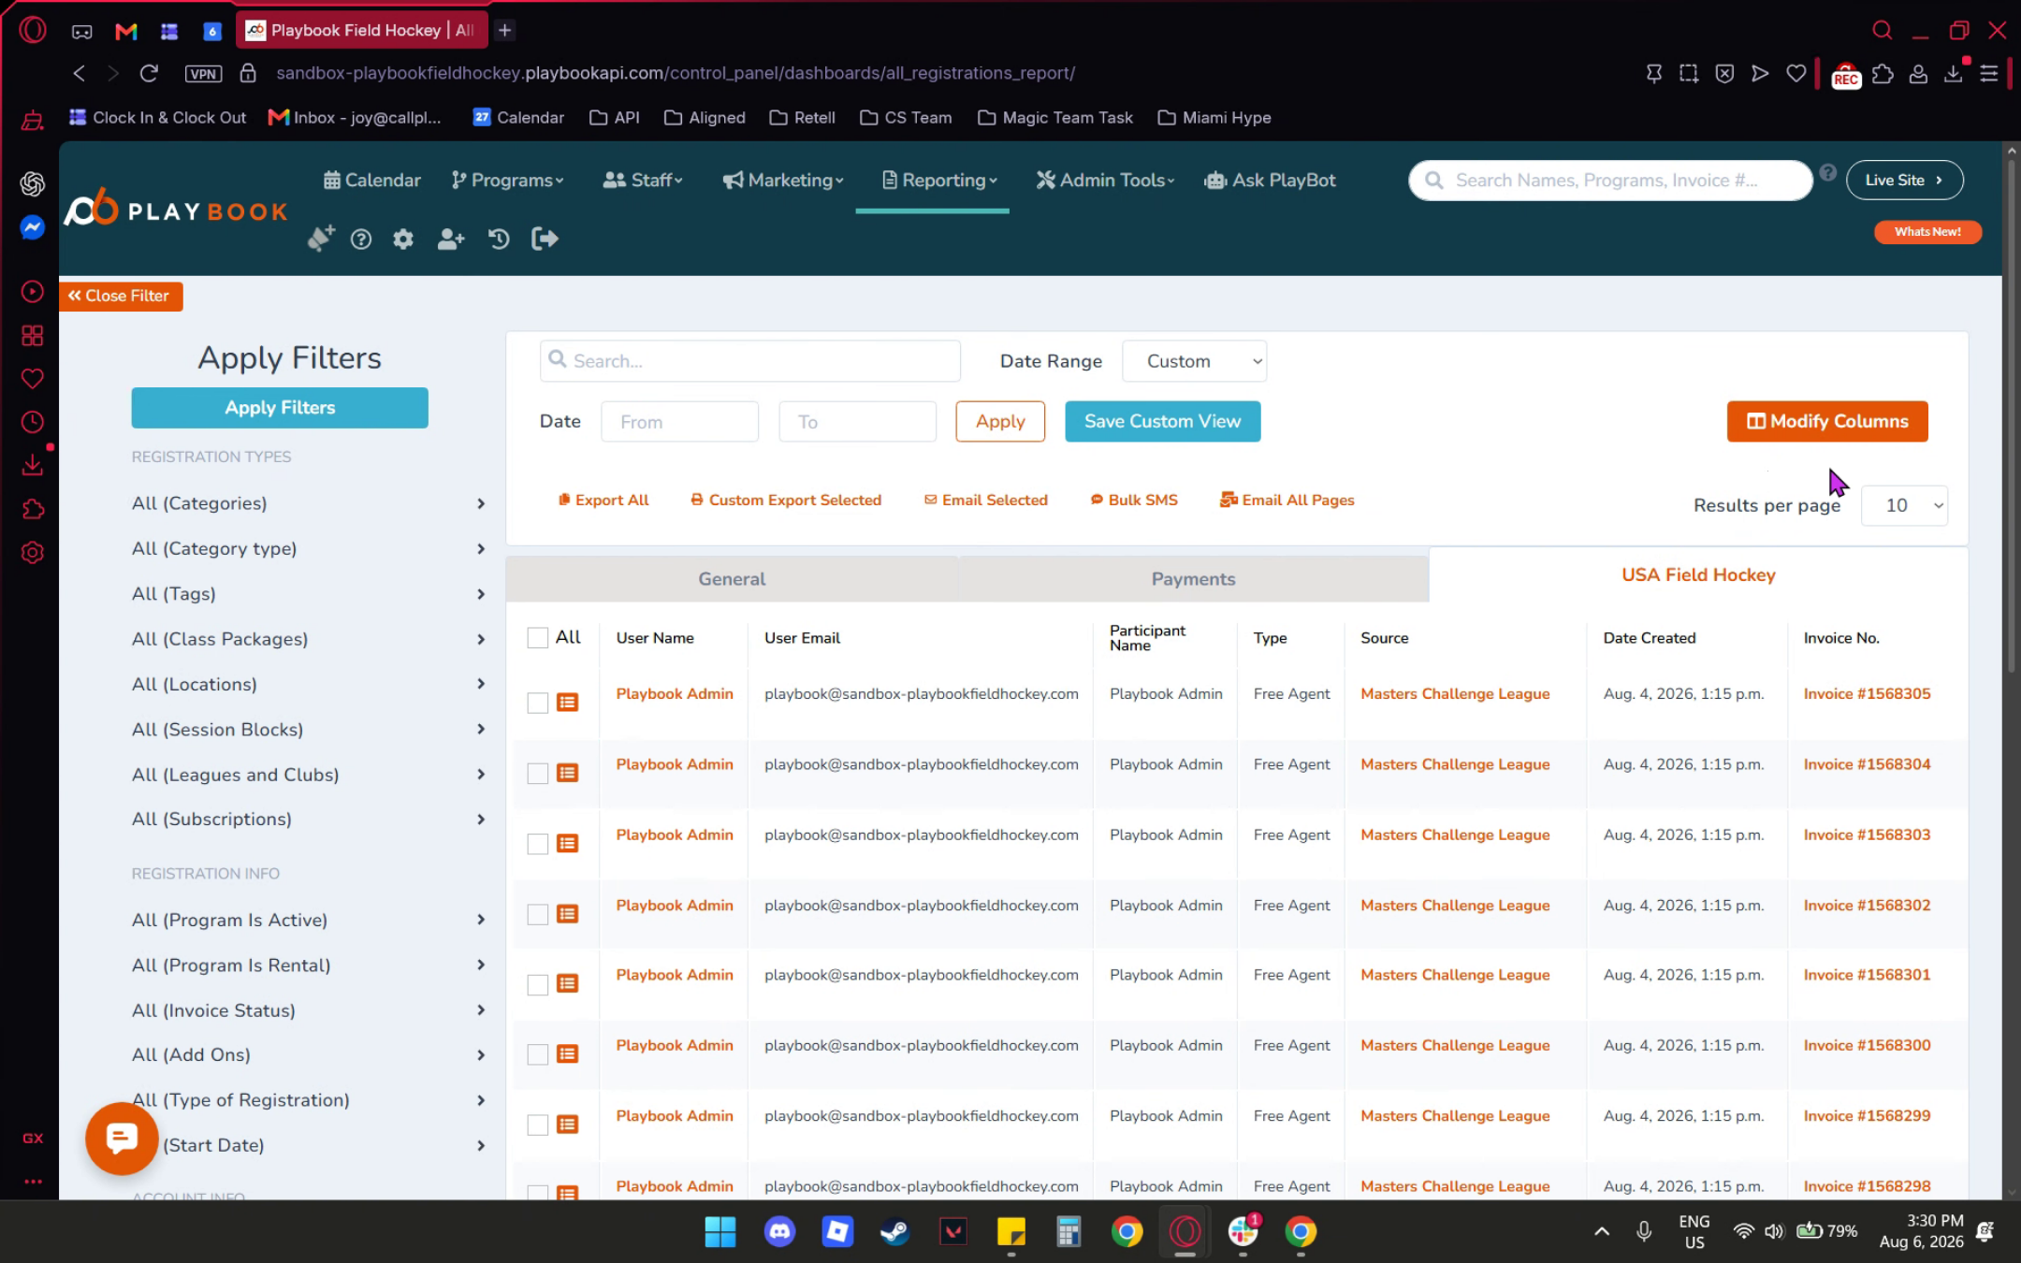
Task: Reload the page
Action: (149, 73)
